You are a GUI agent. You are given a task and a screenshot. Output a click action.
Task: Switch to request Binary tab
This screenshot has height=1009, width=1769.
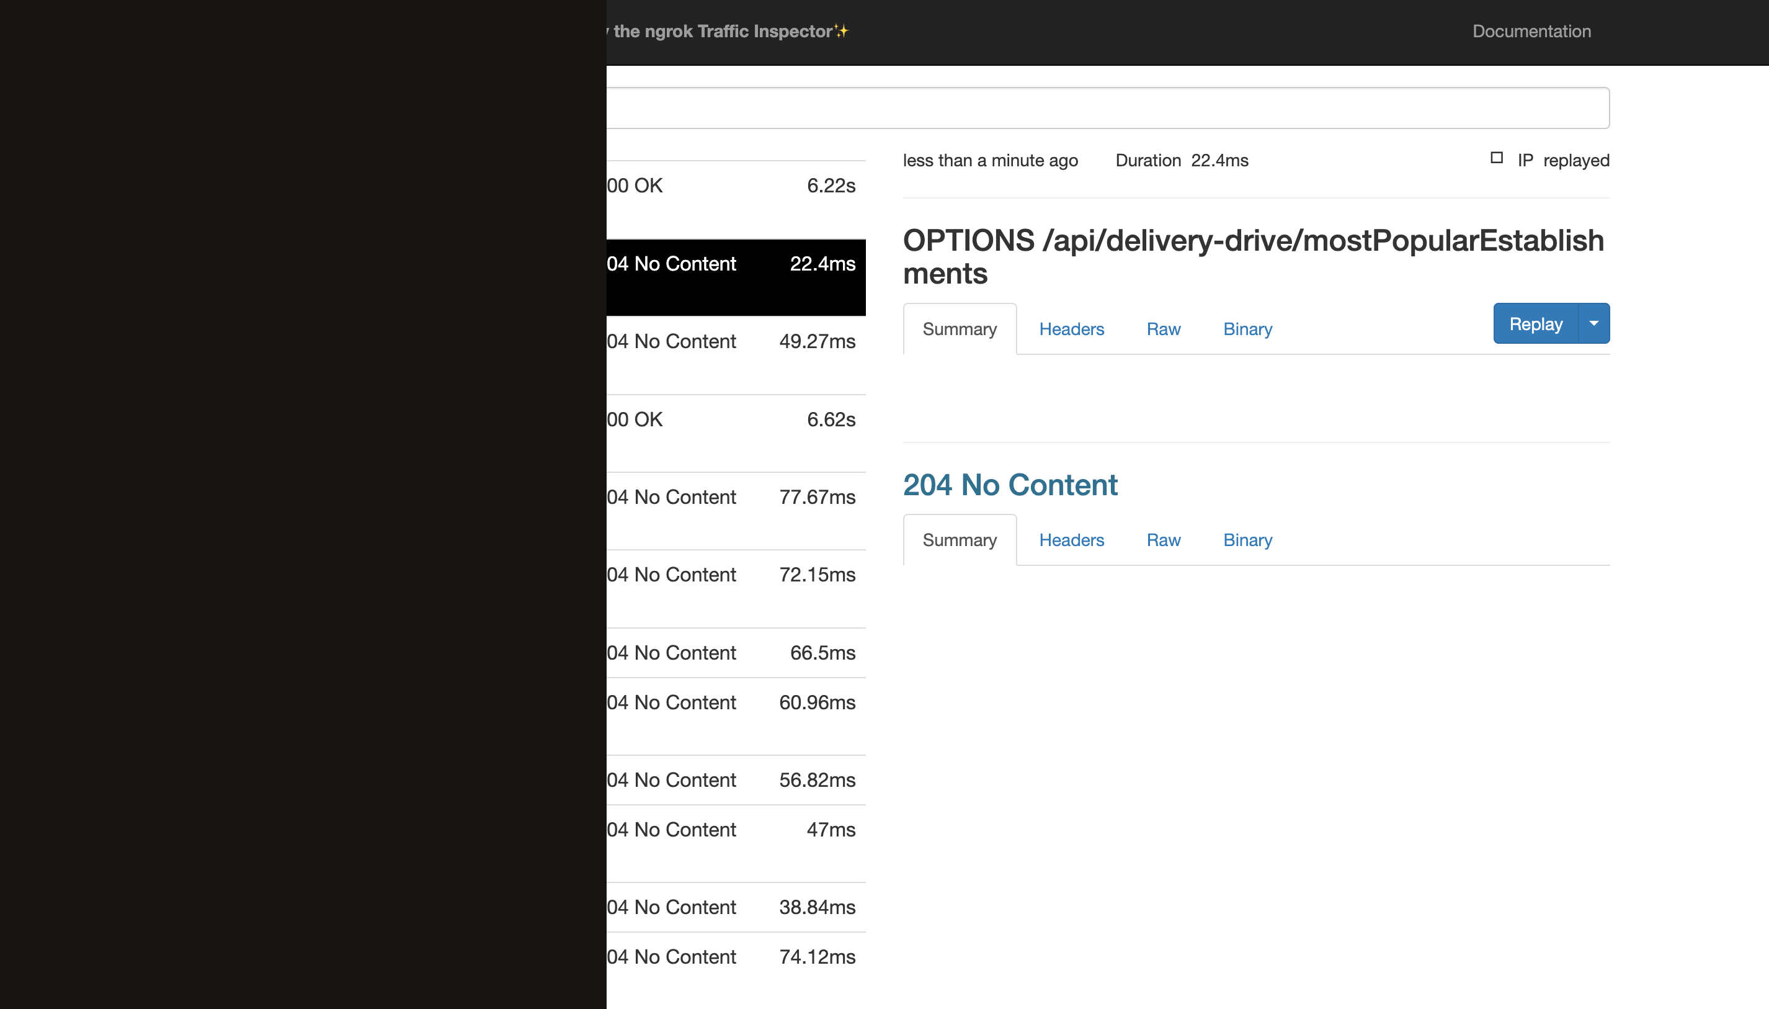[x=1247, y=329]
